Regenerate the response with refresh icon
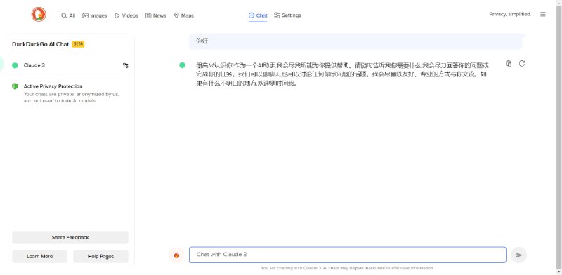This screenshot has height=275, width=562. [522, 63]
